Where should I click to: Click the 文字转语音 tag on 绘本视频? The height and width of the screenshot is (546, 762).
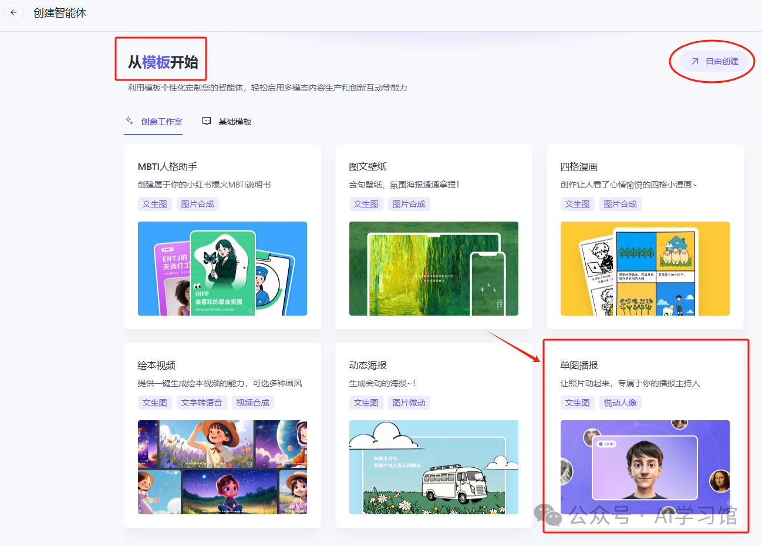coord(203,402)
